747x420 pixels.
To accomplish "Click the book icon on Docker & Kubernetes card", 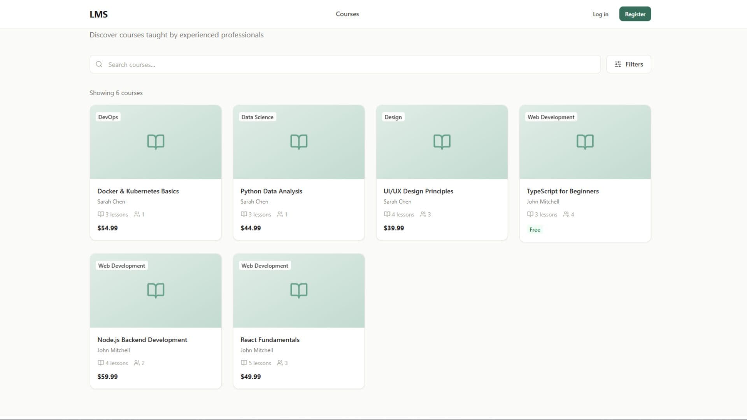I will [156, 142].
